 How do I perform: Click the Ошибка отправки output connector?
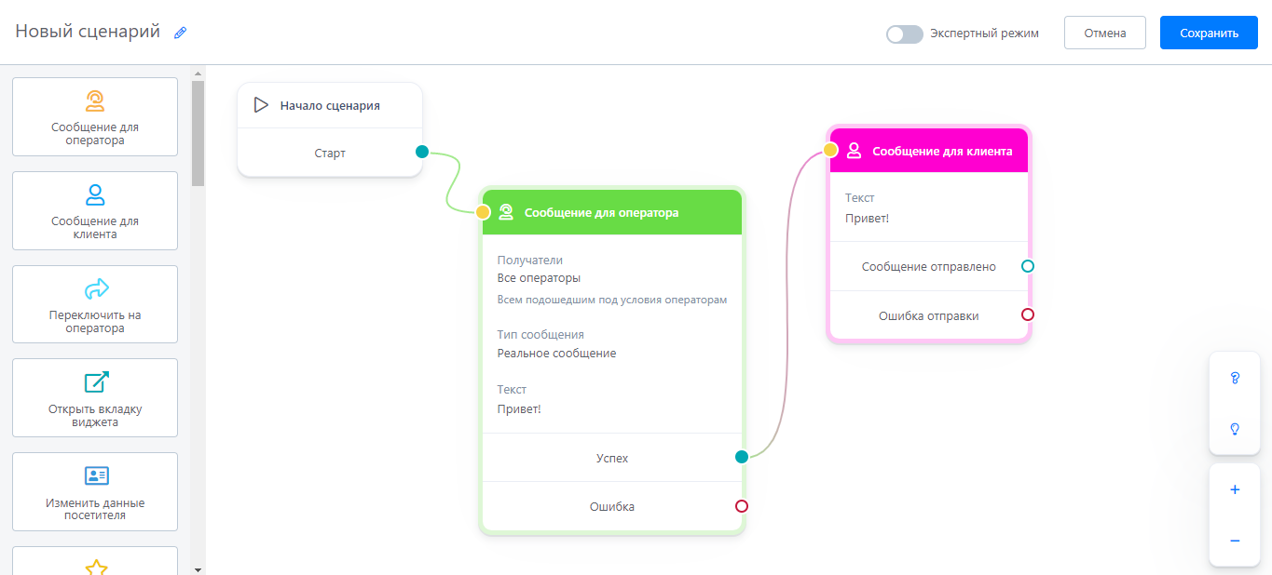1028,314
